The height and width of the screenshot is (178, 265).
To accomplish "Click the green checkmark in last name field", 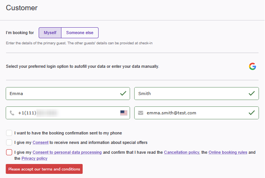I will coord(251,93).
